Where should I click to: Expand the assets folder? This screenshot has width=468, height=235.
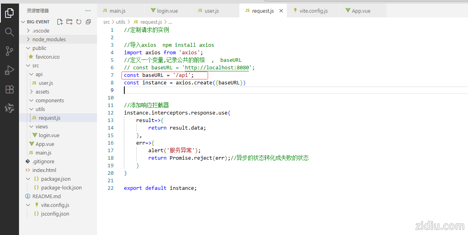coord(42,92)
